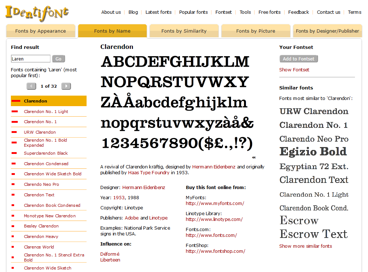Switch to Fonts by Appearance tab
The image size is (368, 272).
click(x=41, y=31)
